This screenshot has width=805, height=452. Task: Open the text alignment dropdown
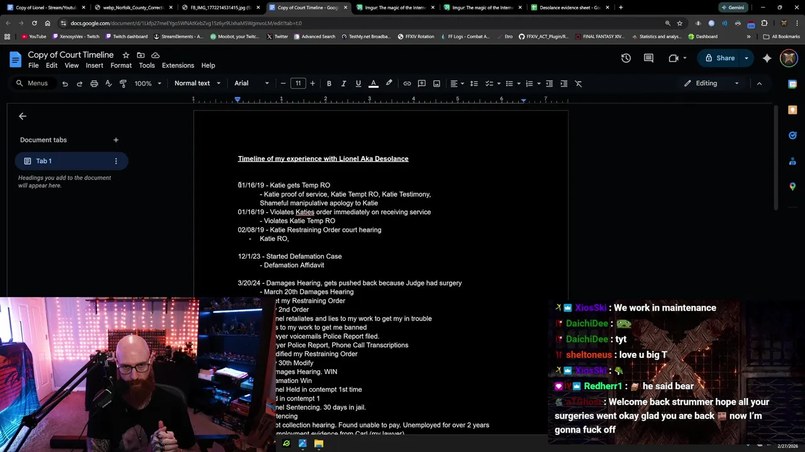tap(457, 83)
